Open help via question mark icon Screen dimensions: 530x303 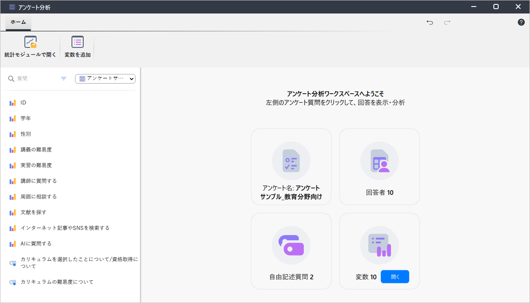521,22
